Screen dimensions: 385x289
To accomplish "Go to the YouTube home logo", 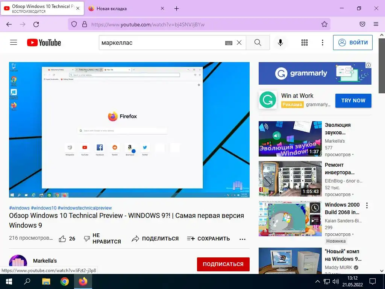I will (44, 43).
